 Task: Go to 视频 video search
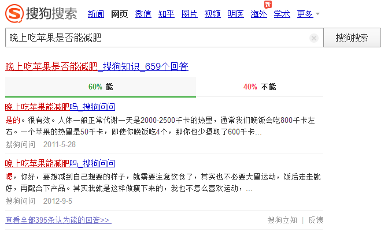[x=212, y=14]
